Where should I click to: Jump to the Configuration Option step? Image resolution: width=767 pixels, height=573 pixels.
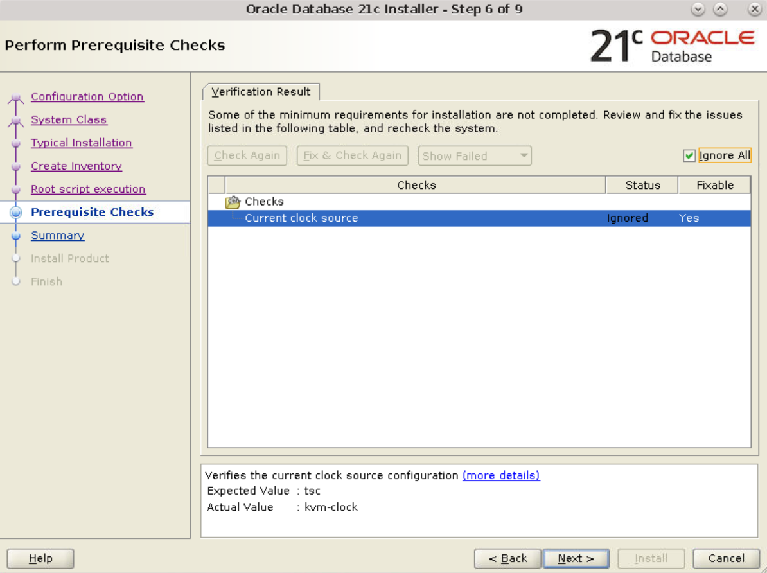click(87, 97)
